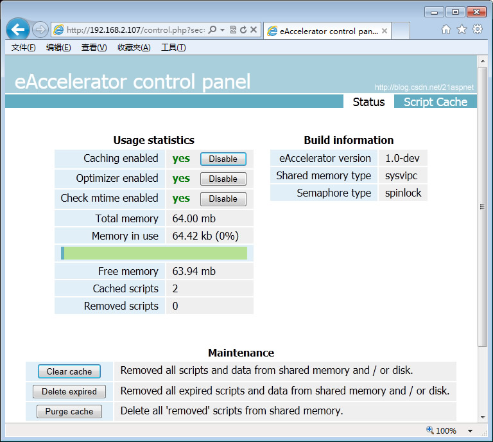Click the Usage statistics heading

pyautogui.click(x=154, y=140)
